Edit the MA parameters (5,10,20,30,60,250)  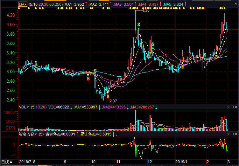click(x=46, y=4)
